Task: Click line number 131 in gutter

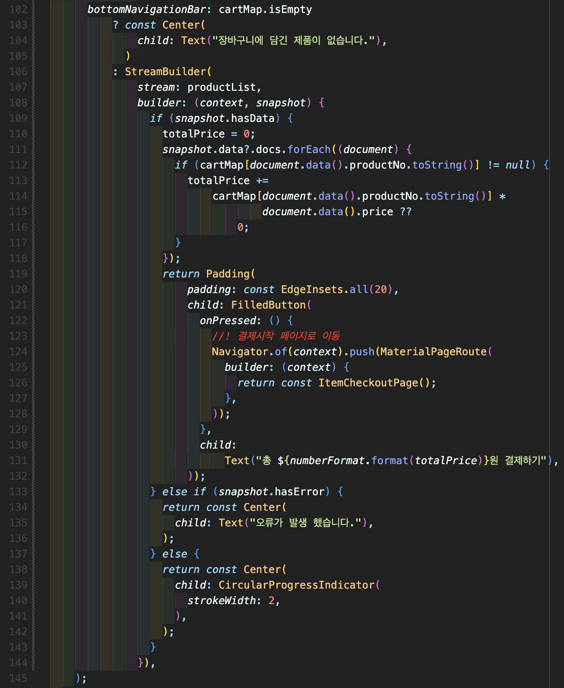Action: [x=18, y=461]
